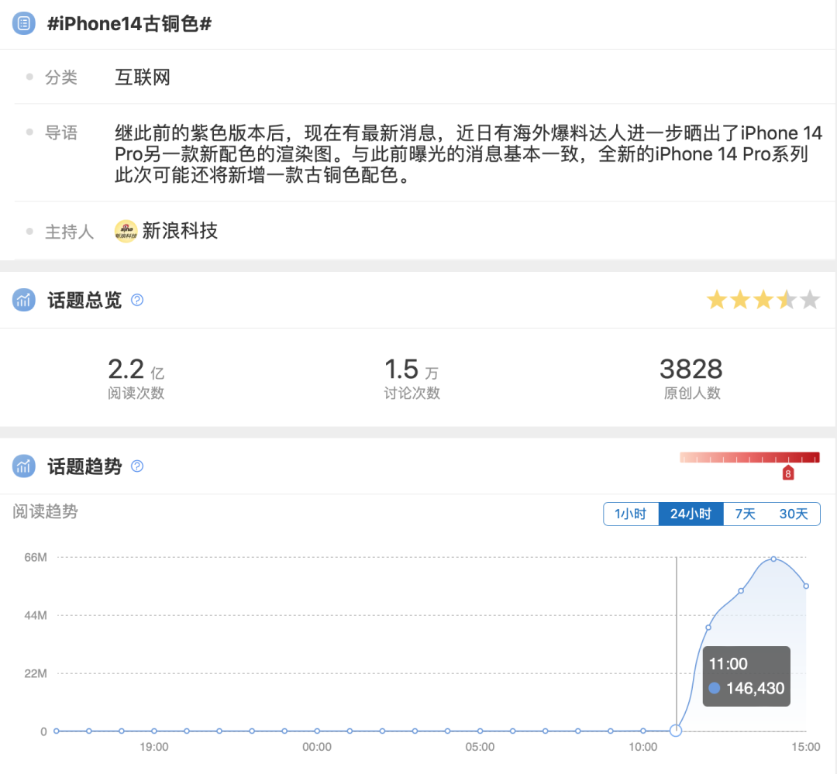
Task: Click the 2.2亿 阅读次数 statistic
Action: (136, 378)
